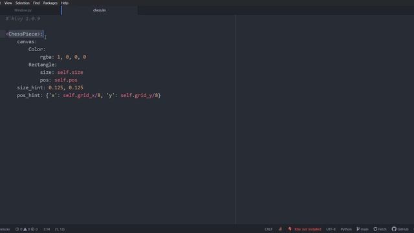Click the chess.kv filename in status bar
Screen dimensions: 414x233
pyautogui.click(x=5, y=229)
